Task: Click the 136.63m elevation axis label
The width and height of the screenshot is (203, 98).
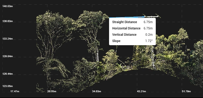Action: pos(8,21)
